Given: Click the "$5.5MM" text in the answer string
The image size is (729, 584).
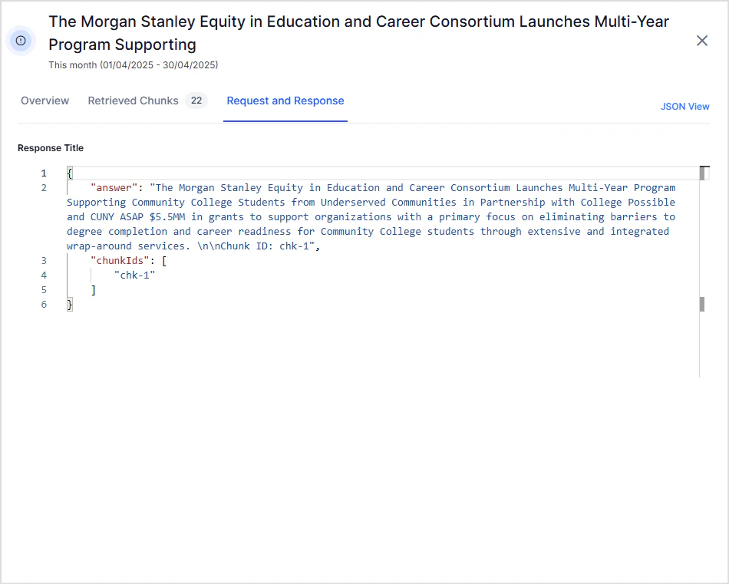Looking at the screenshot, I should (x=167, y=217).
